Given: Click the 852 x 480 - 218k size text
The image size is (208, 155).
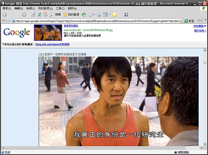Looking at the screenshot, I should tap(73, 33).
